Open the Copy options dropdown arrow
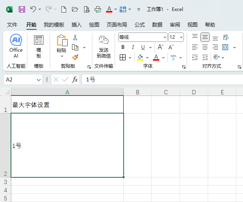 click(x=84, y=47)
